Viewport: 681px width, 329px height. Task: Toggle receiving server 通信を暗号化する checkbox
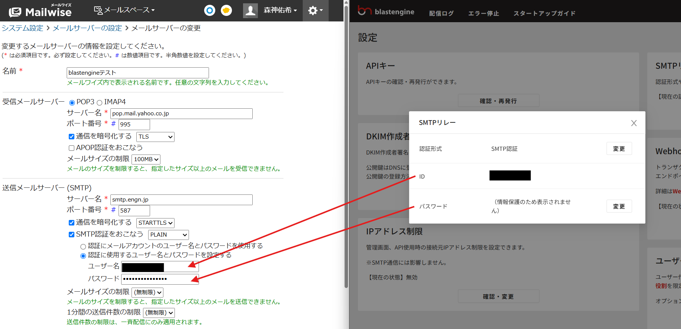[72, 136]
